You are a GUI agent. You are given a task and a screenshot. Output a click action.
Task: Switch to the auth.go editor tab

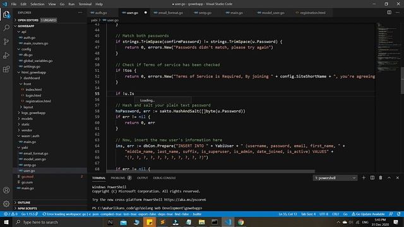click(100, 13)
